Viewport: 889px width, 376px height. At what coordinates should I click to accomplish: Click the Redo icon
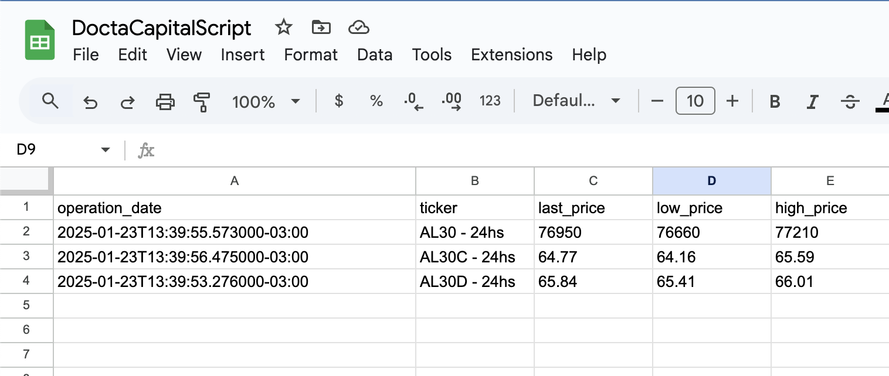tap(127, 101)
